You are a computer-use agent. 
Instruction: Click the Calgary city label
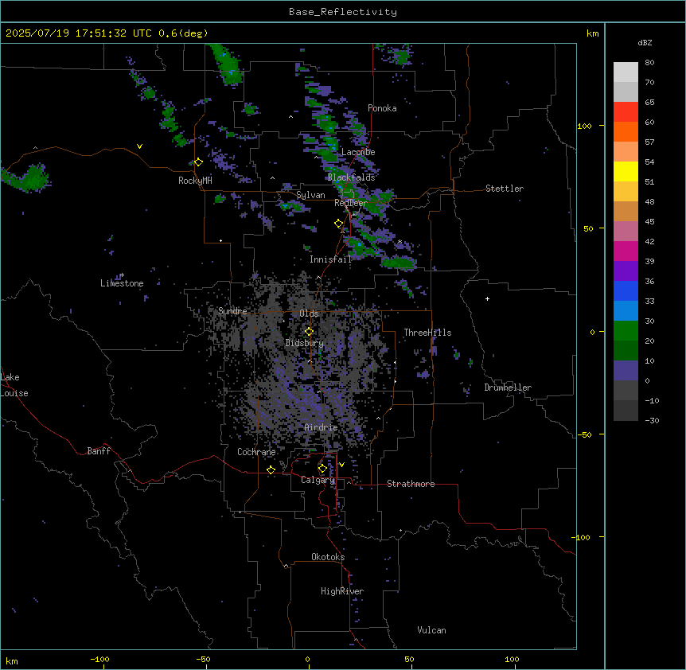pos(318,480)
